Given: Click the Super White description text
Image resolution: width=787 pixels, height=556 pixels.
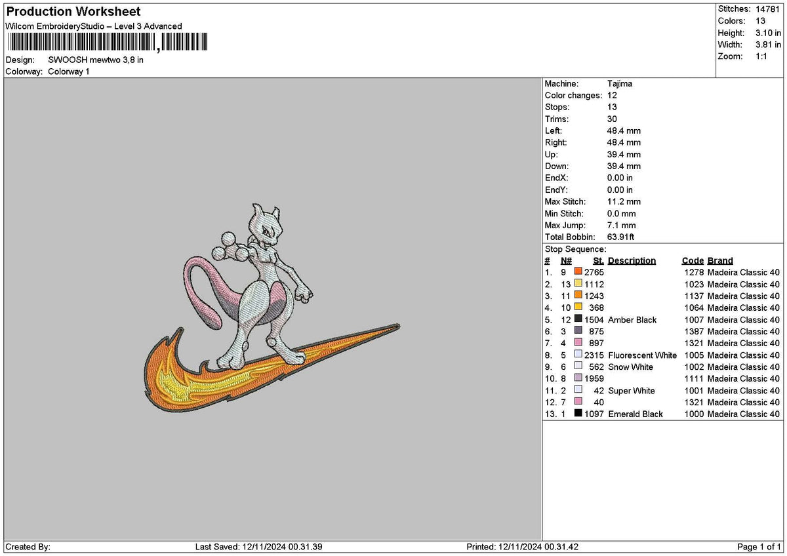Looking at the screenshot, I should [x=632, y=390].
